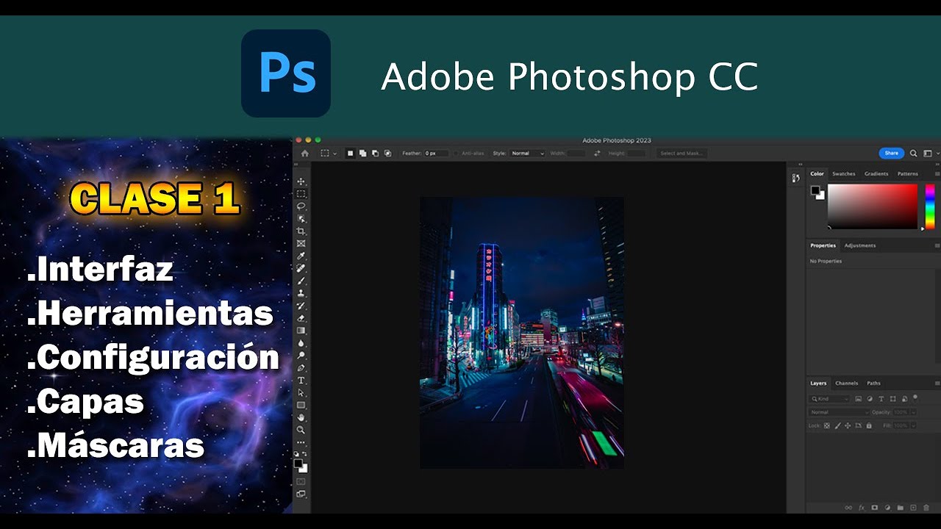Screen dimensions: 941x529
Task: Click the blue Share button
Action: (x=892, y=154)
